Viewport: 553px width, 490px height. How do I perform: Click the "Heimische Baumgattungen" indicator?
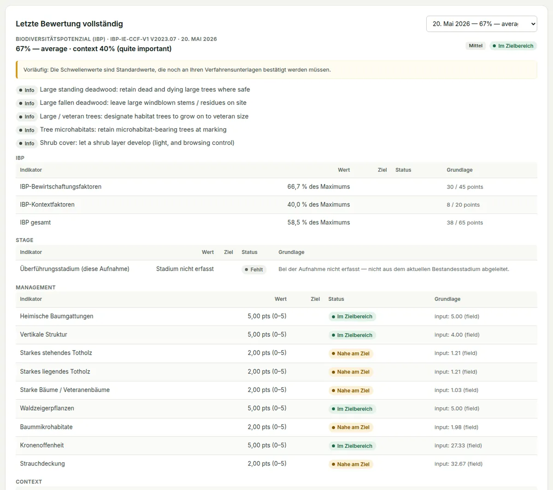point(57,317)
